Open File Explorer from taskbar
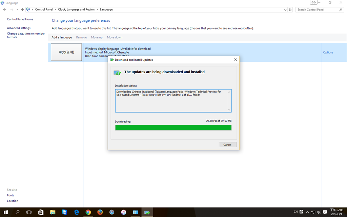 pyautogui.click(x=53, y=212)
